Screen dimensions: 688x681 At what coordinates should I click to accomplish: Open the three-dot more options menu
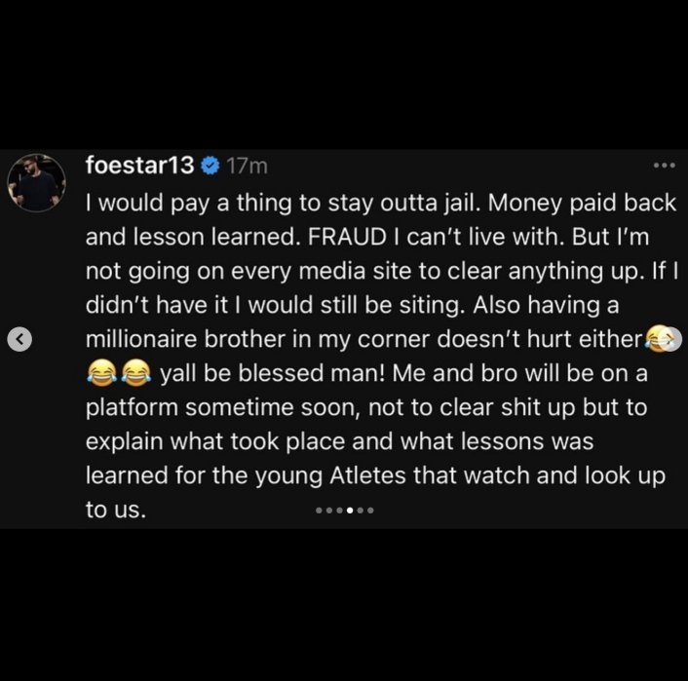pos(664,166)
